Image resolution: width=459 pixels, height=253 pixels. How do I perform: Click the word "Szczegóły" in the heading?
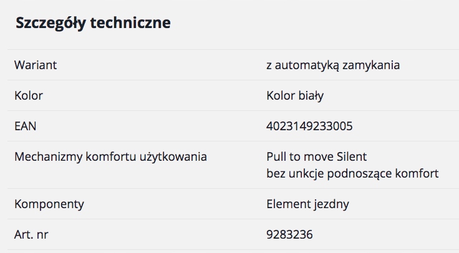pos(51,23)
